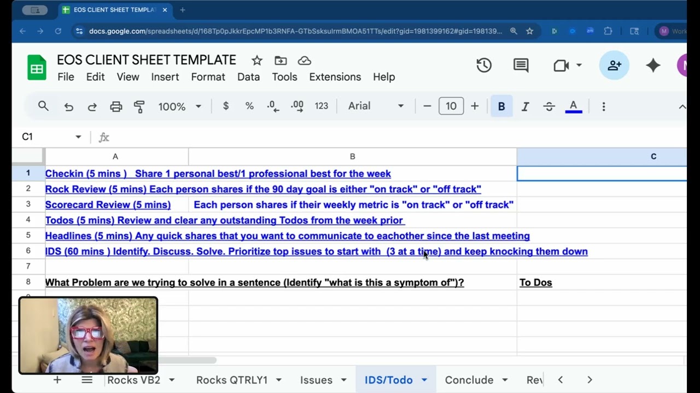Open the Gemini sparkle icon
The image size is (700, 393).
pos(653,65)
